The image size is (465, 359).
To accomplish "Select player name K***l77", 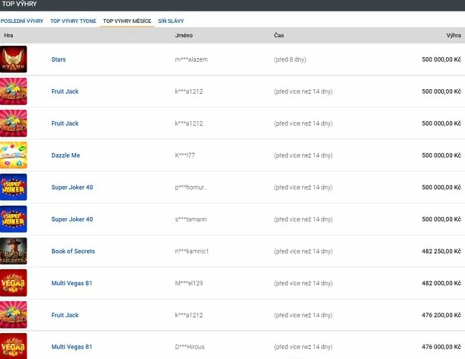I will tap(185, 155).
